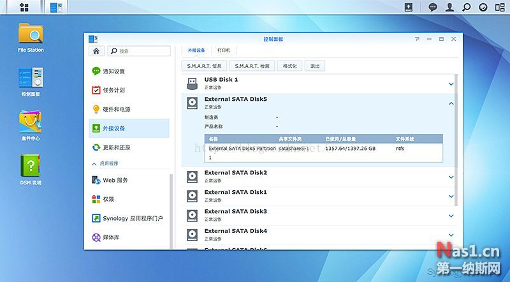Expand the External SATA Disk2 entry
This screenshot has width=510, height=282.
point(451,177)
